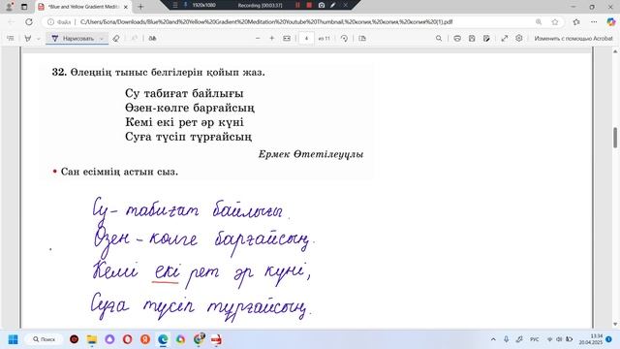Image resolution: width=620 pixels, height=349 pixels.
Task: Refresh the browser page
Action: (29, 22)
